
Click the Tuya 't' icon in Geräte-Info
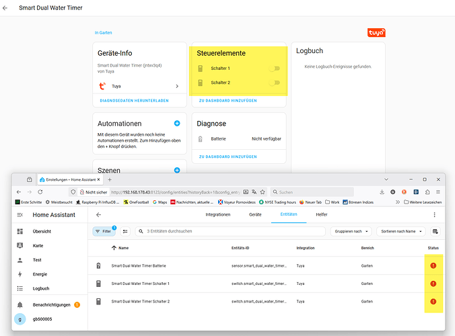[x=102, y=86]
